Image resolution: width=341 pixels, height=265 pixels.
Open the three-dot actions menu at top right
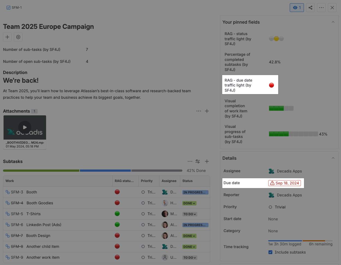click(x=321, y=8)
